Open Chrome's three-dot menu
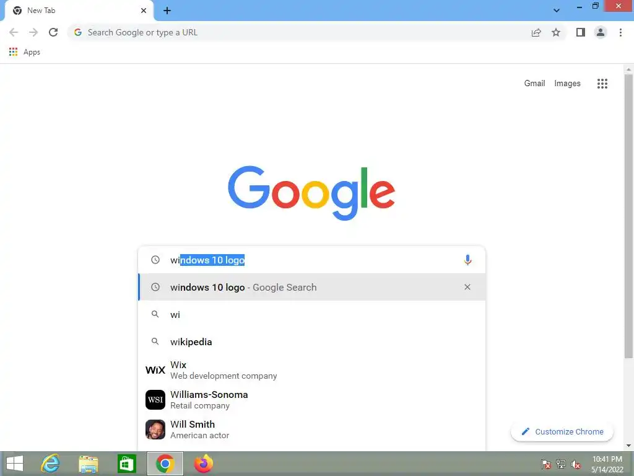This screenshot has height=476, width=634. [620, 32]
